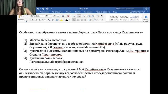Click the misspelled word Парамоновича
The height and width of the screenshot is (94, 168).
tap(52, 55)
